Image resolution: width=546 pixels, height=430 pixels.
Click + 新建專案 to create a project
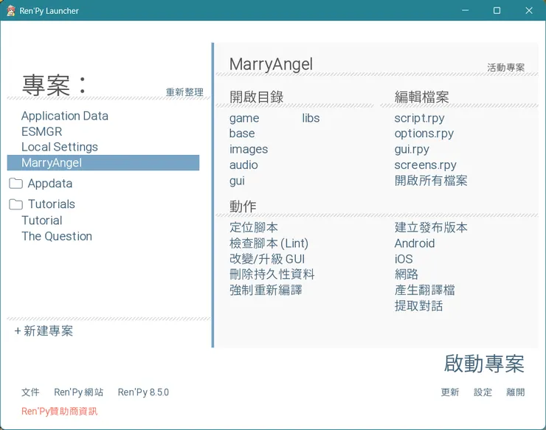click(x=44, y=330)
